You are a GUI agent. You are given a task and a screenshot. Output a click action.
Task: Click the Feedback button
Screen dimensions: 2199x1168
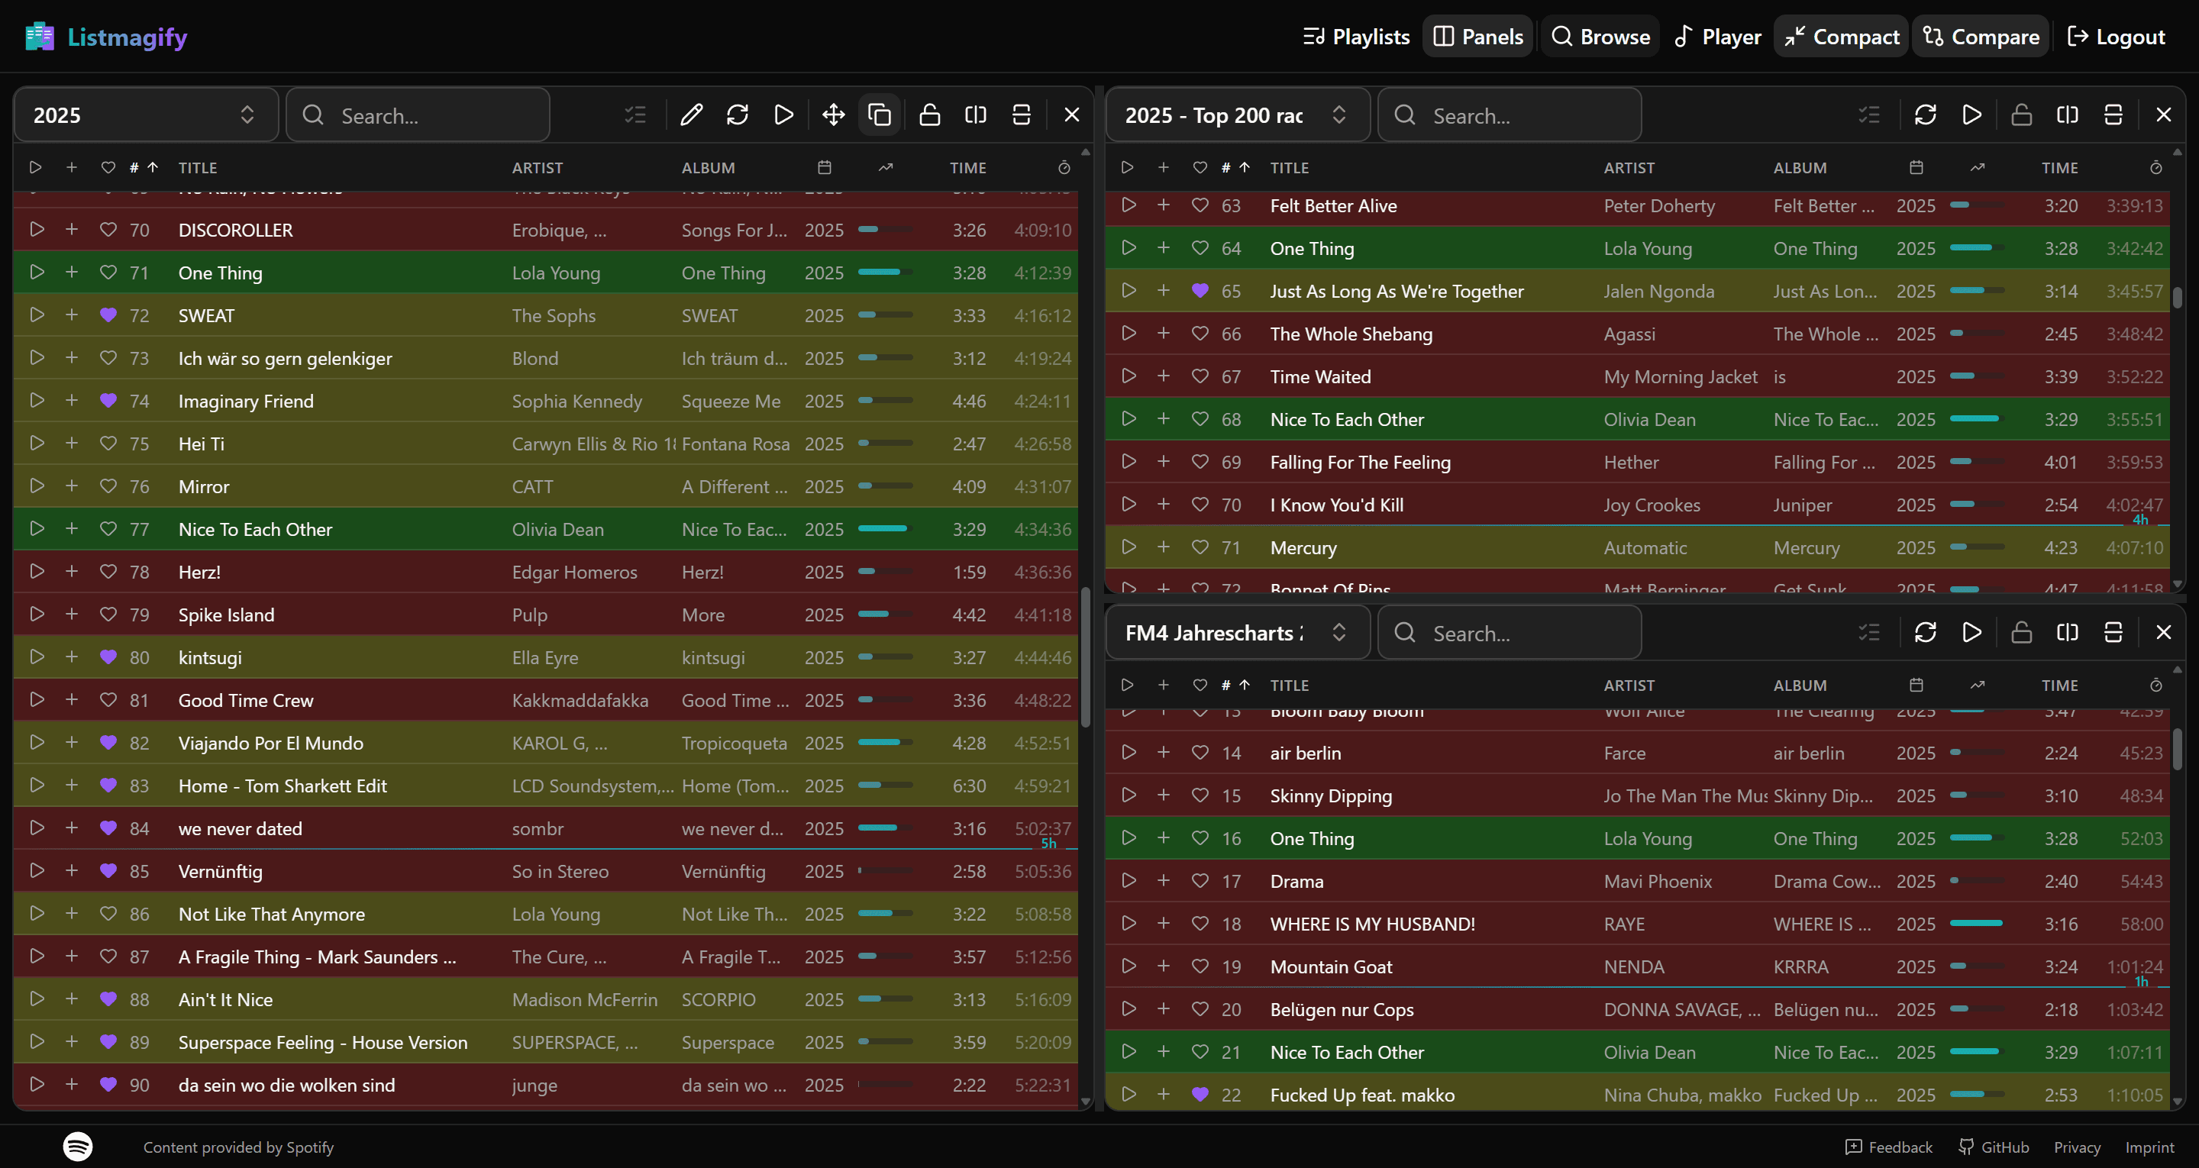click(1888, 1147)
